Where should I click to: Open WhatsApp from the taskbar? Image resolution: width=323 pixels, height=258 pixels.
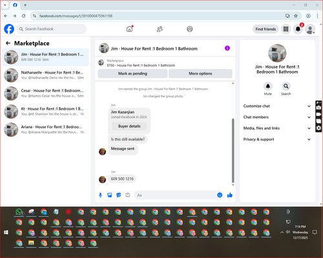click(x=19, y=212)
